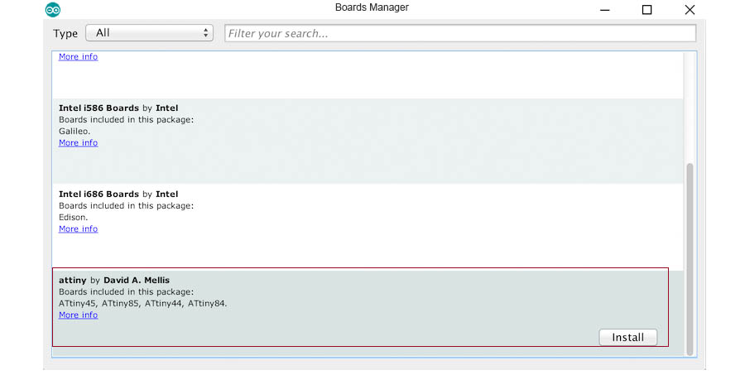Viewport: 745px width, 375px height.
Task: Select the Intel i686 Boards title
Action: [x=118, y=194]
